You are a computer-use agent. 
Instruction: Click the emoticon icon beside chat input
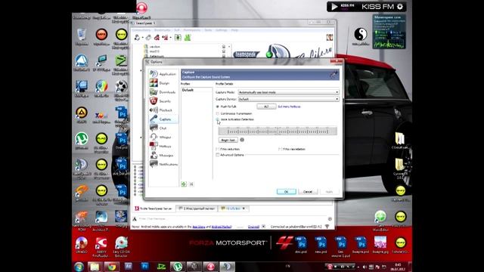330,219
